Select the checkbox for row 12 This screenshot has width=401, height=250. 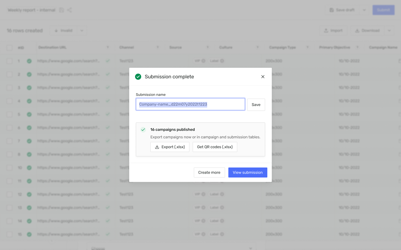[9, 194]
